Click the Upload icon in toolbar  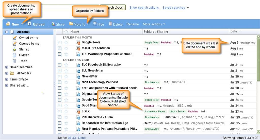coord(29,24)
